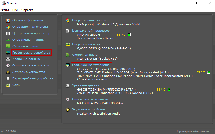The image size is (215, 134).
Task: Open the Вид menu
Action: click(15, 10)
